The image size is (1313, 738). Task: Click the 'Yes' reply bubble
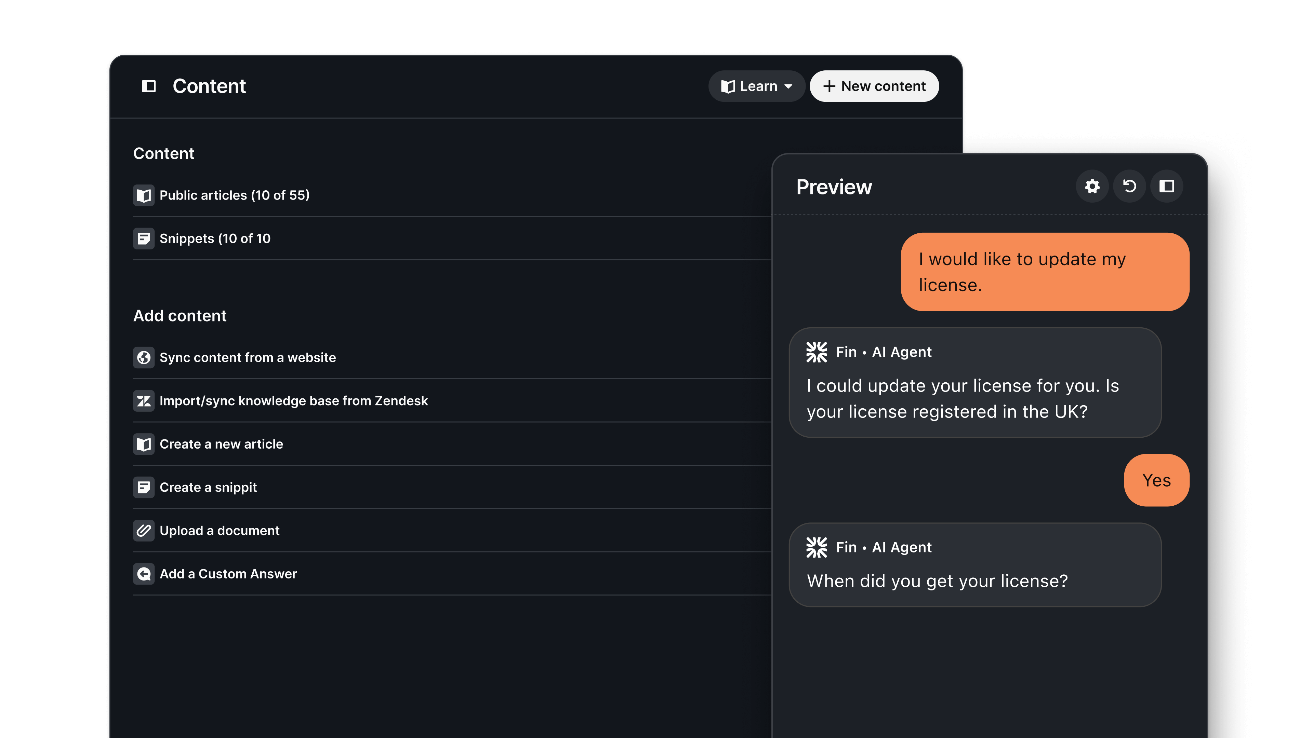[1156, 480]
